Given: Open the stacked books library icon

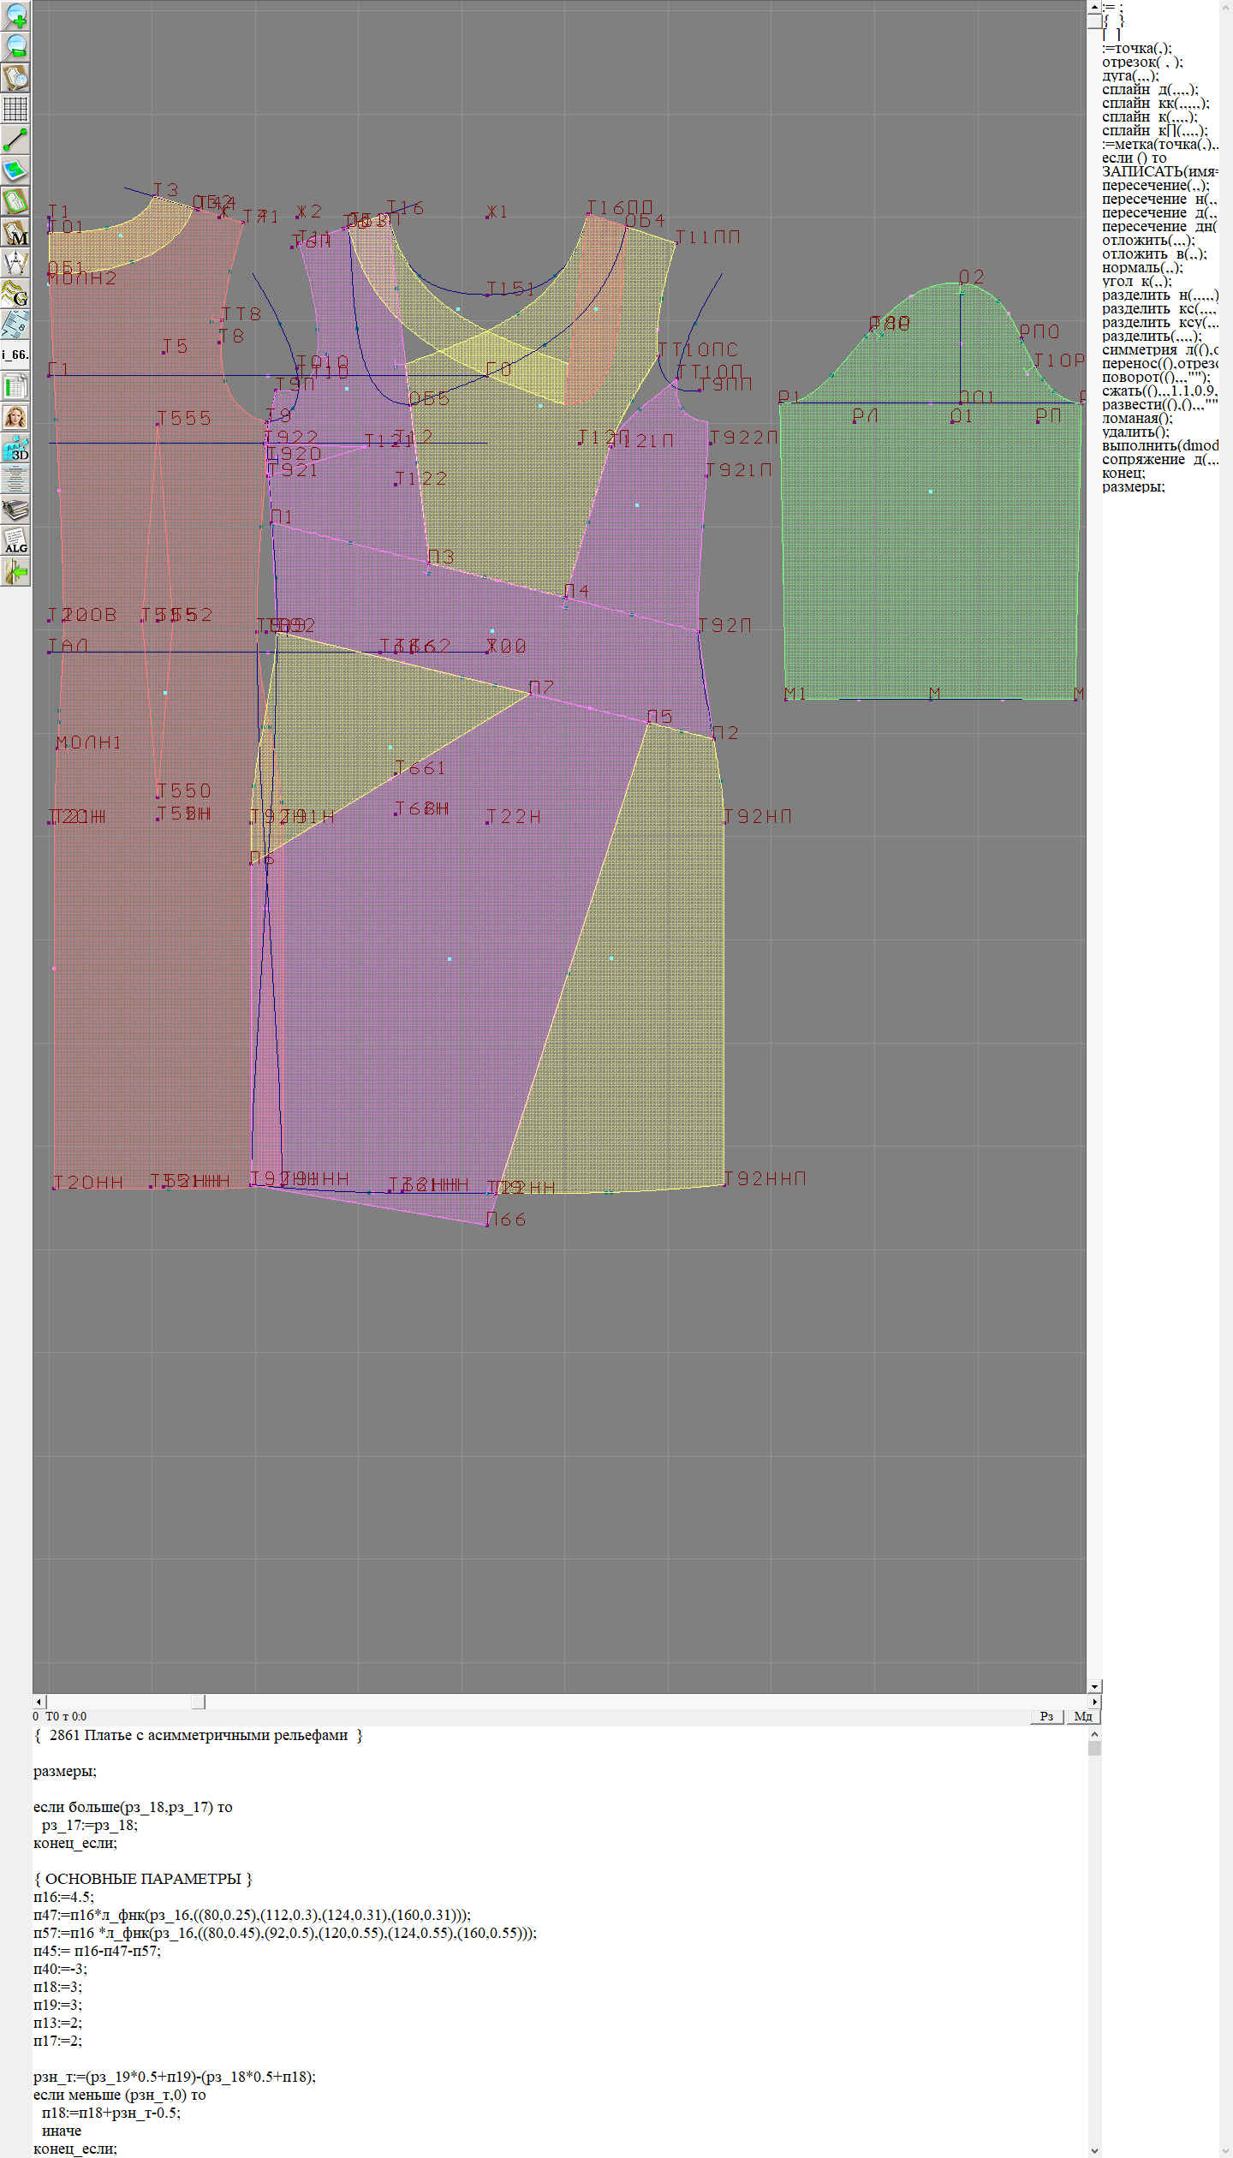Looking at the screenshot, I should (x=15, y=510).
